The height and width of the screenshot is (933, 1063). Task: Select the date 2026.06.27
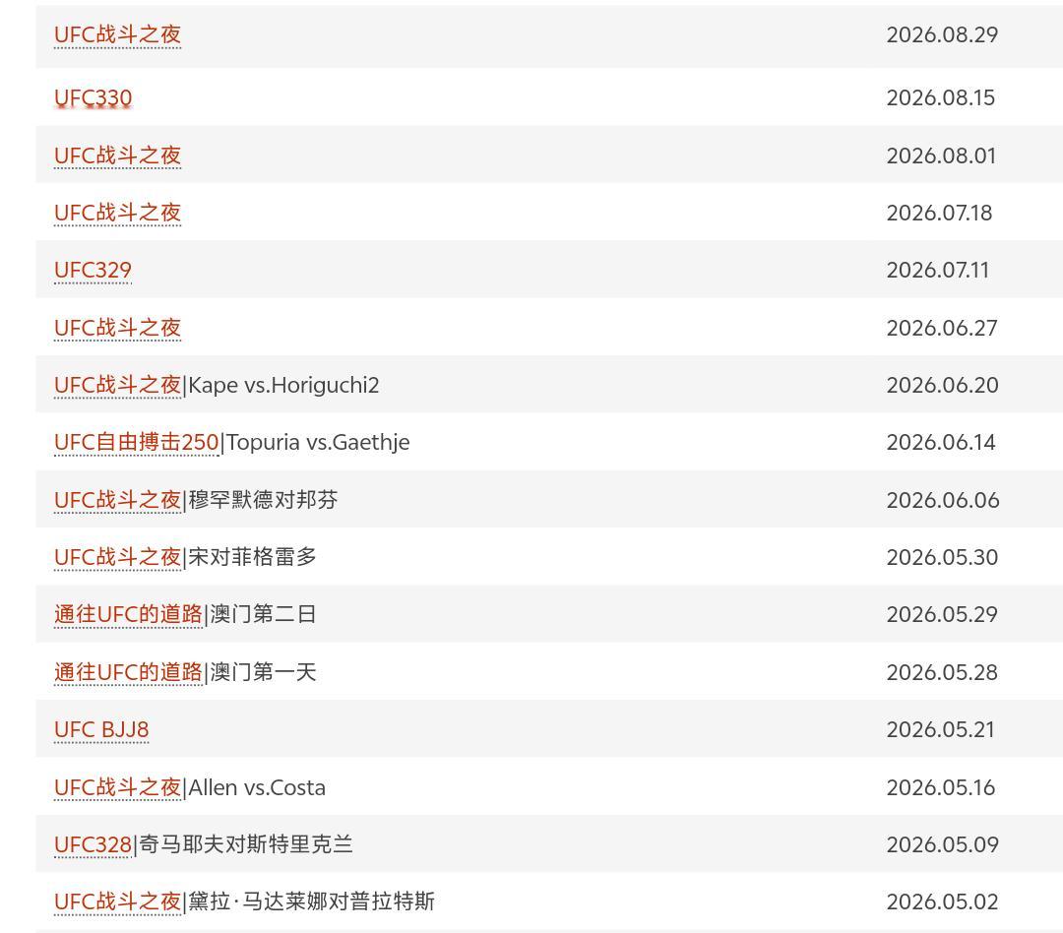click(x=942, y=328)
